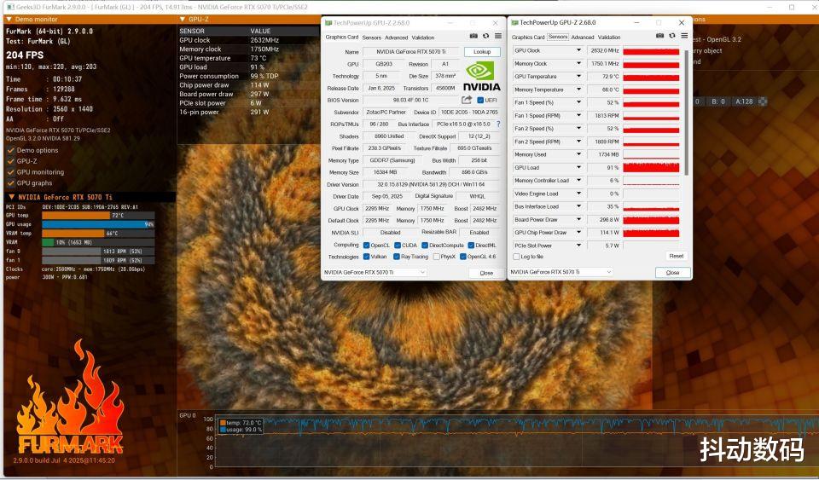Image resolution: width=819 pixels, height=480 pixels.
Task: Toggle the Vulkan checkbox
Action: [x=367, y=257]
